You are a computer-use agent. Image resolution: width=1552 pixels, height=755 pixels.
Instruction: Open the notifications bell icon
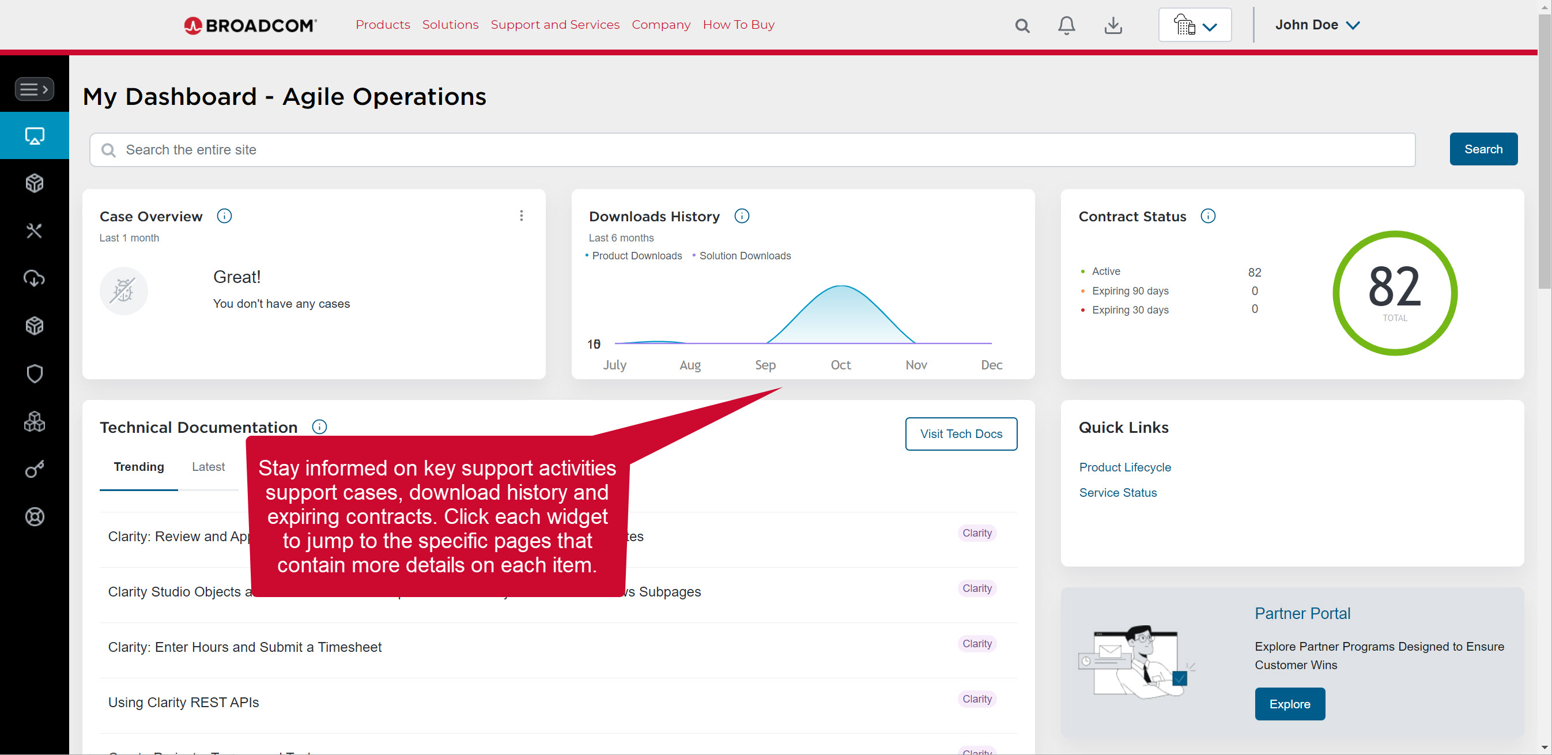pyautogui.click(x=1066, y=25)
